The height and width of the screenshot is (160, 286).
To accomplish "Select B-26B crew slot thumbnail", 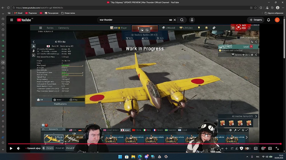I will (74, 139).
